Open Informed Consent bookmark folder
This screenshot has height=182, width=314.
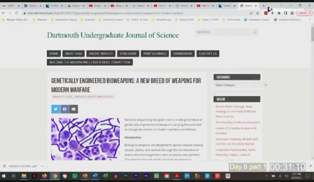(111, 20)
